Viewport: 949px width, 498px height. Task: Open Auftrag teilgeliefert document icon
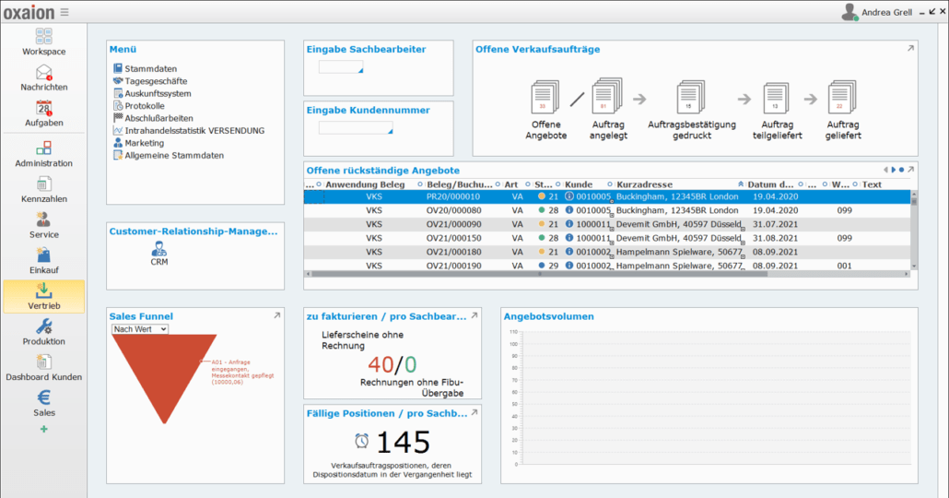[777, 98]
